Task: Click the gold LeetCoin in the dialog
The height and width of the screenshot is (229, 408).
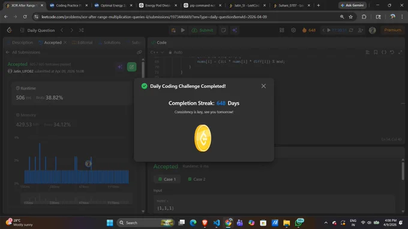Action: (x=203, y=138)
